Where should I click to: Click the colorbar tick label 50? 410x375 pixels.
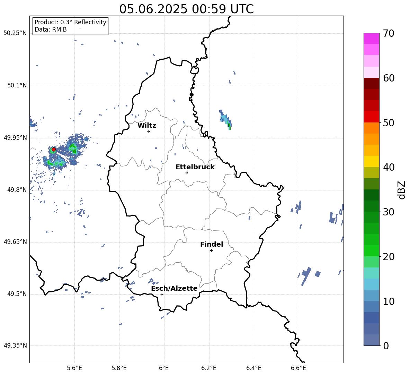[389, 123]
